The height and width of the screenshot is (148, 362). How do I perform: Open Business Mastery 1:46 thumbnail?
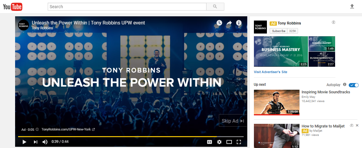click(x=322, y=43)
